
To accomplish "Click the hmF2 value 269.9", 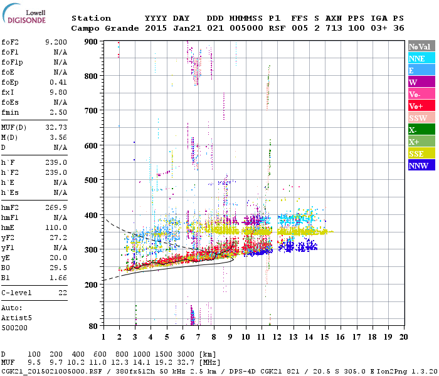I will pyautogui.click(x=56, y=207).
